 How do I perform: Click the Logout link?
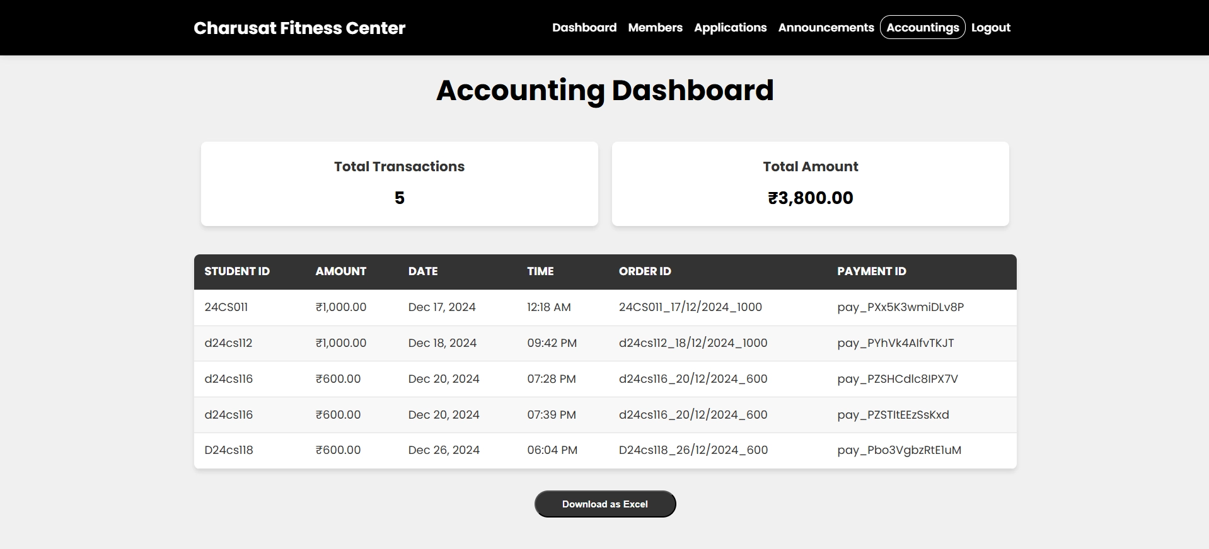(x=990, y=28)
